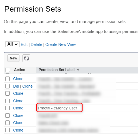Click Clone in the last visible row

(x=18, y=130)
